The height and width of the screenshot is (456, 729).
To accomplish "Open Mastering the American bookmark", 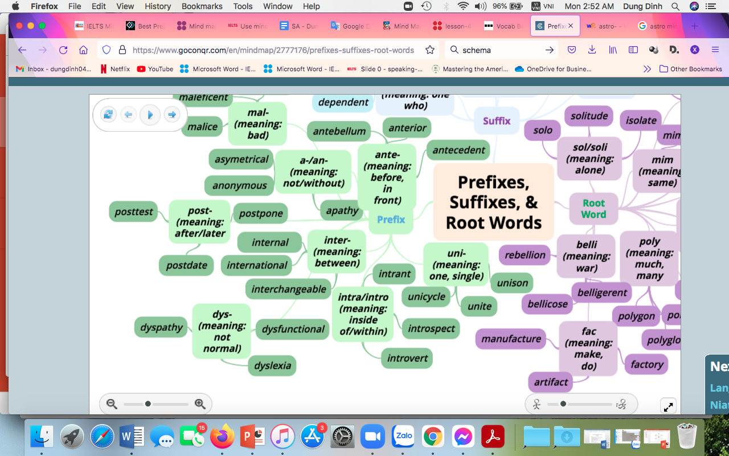I will pos(470,69).
